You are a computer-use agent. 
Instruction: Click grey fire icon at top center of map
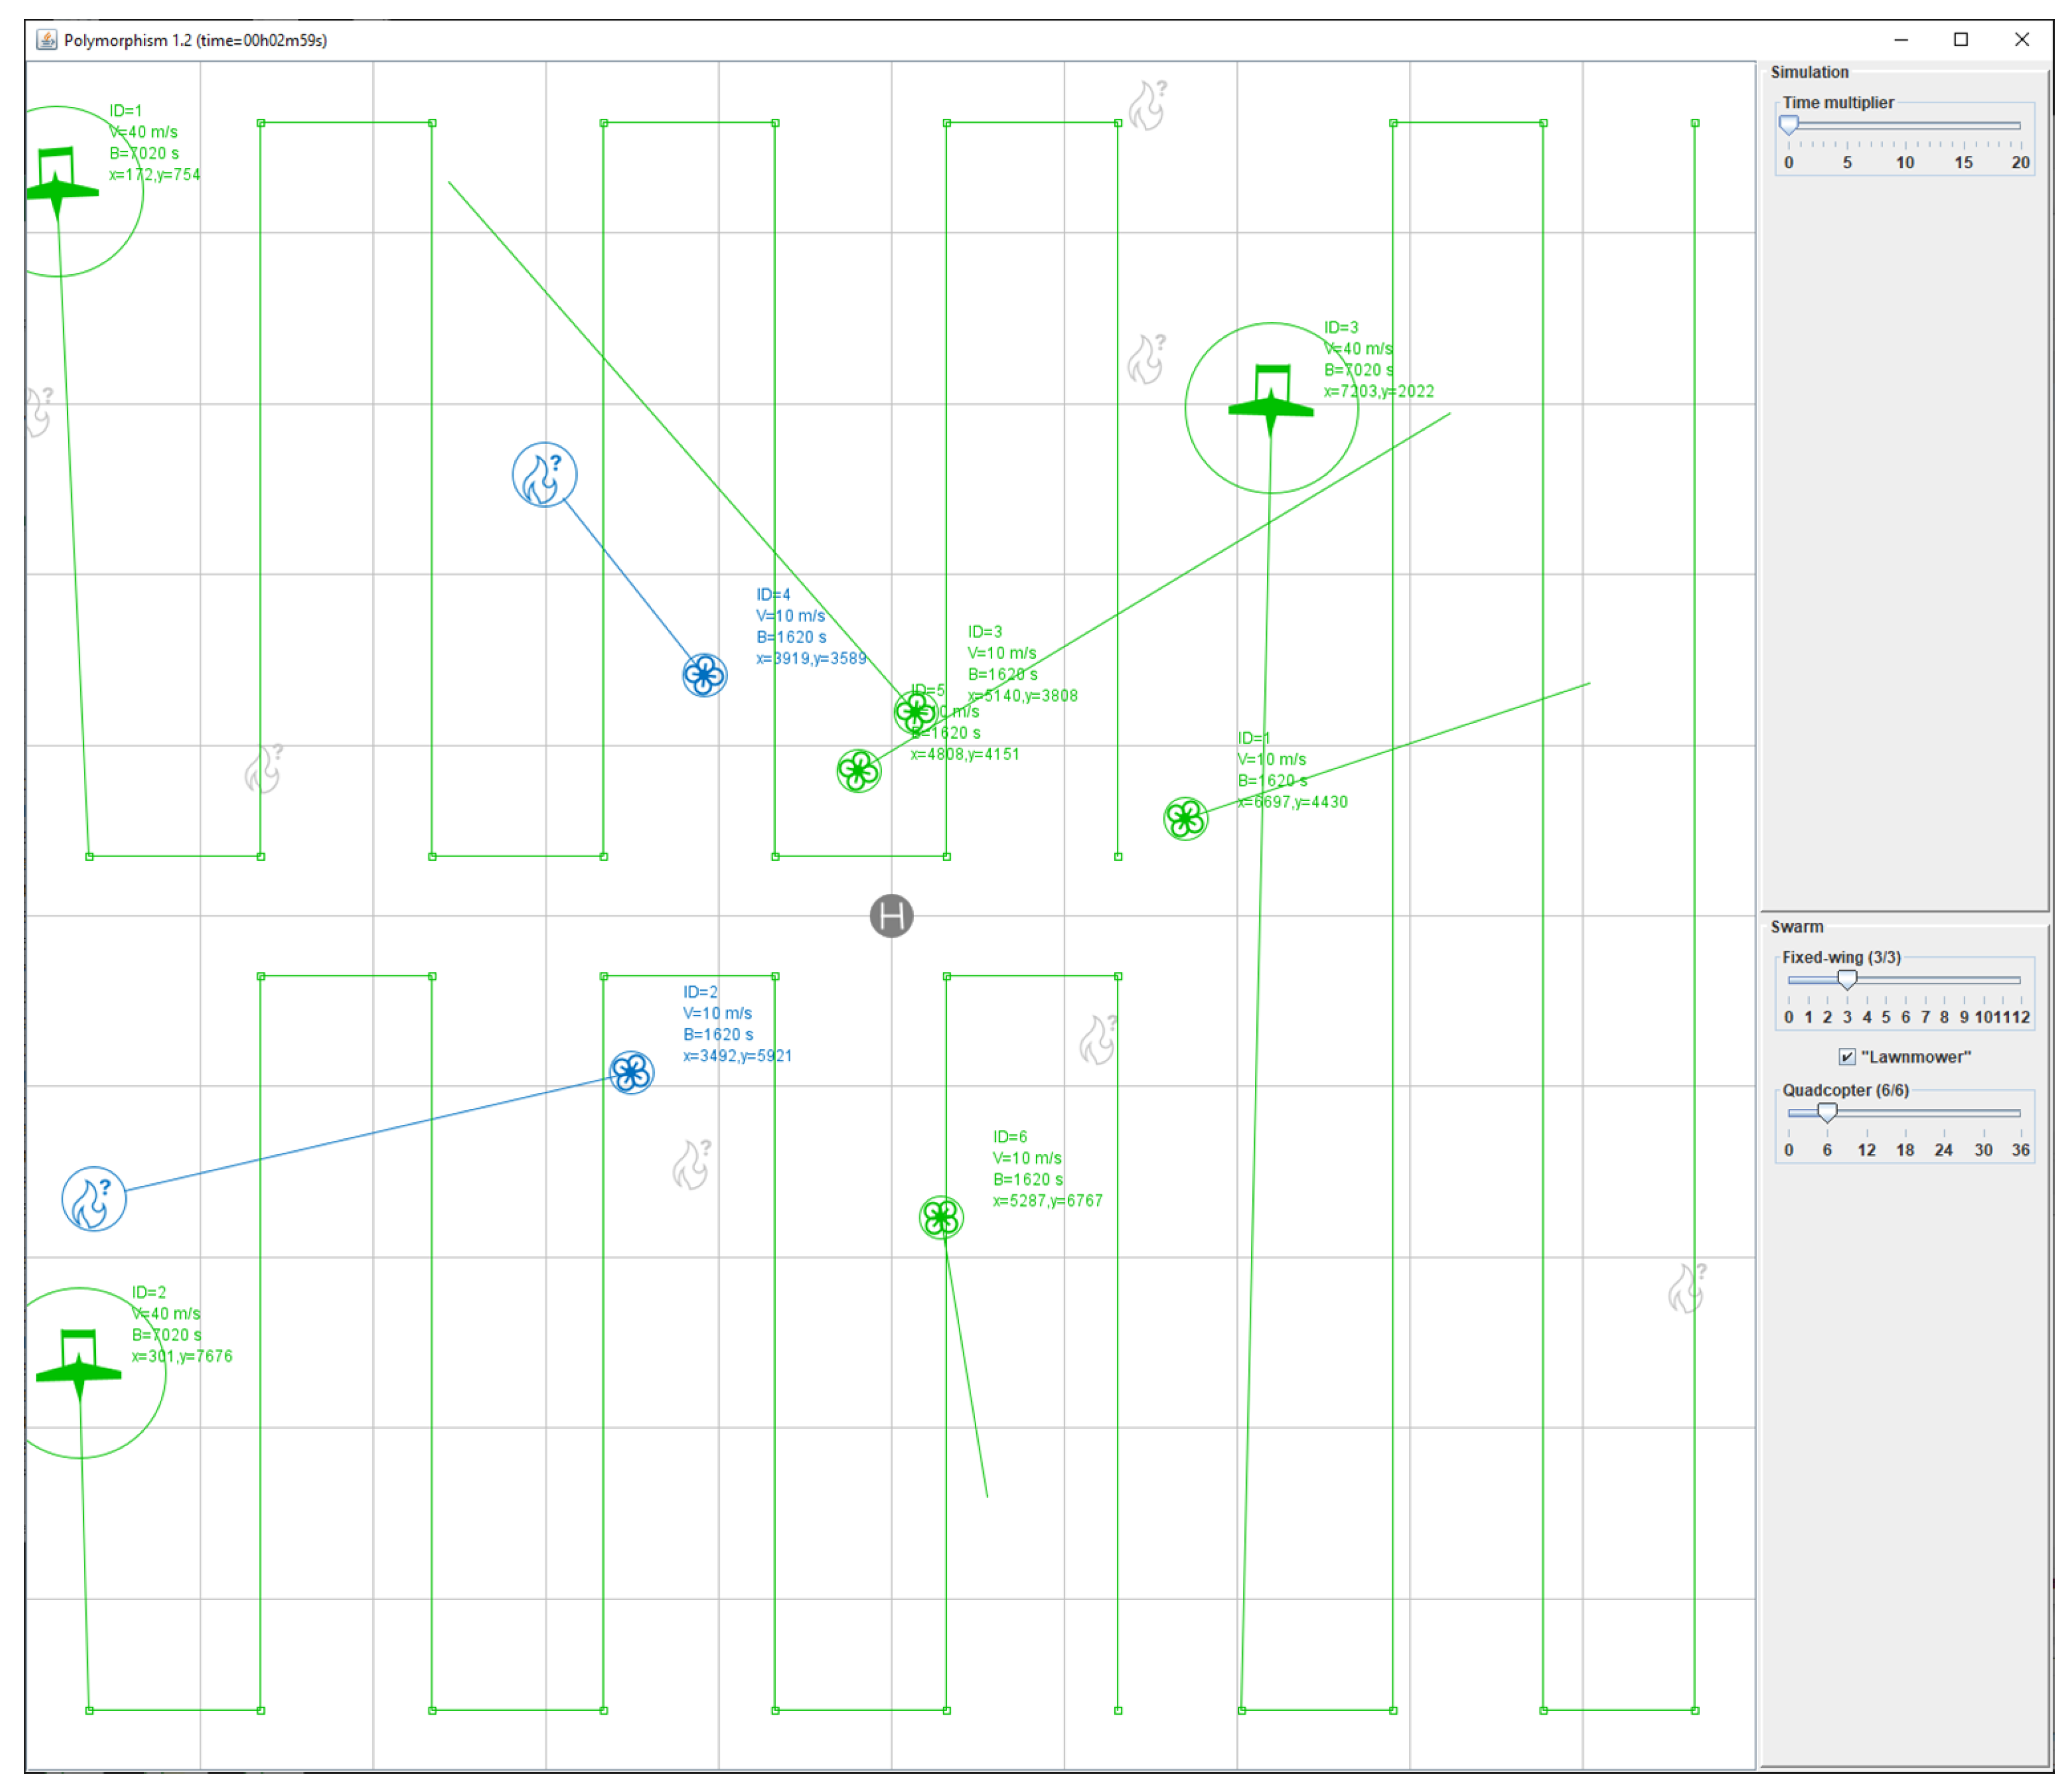(1147, 104)
